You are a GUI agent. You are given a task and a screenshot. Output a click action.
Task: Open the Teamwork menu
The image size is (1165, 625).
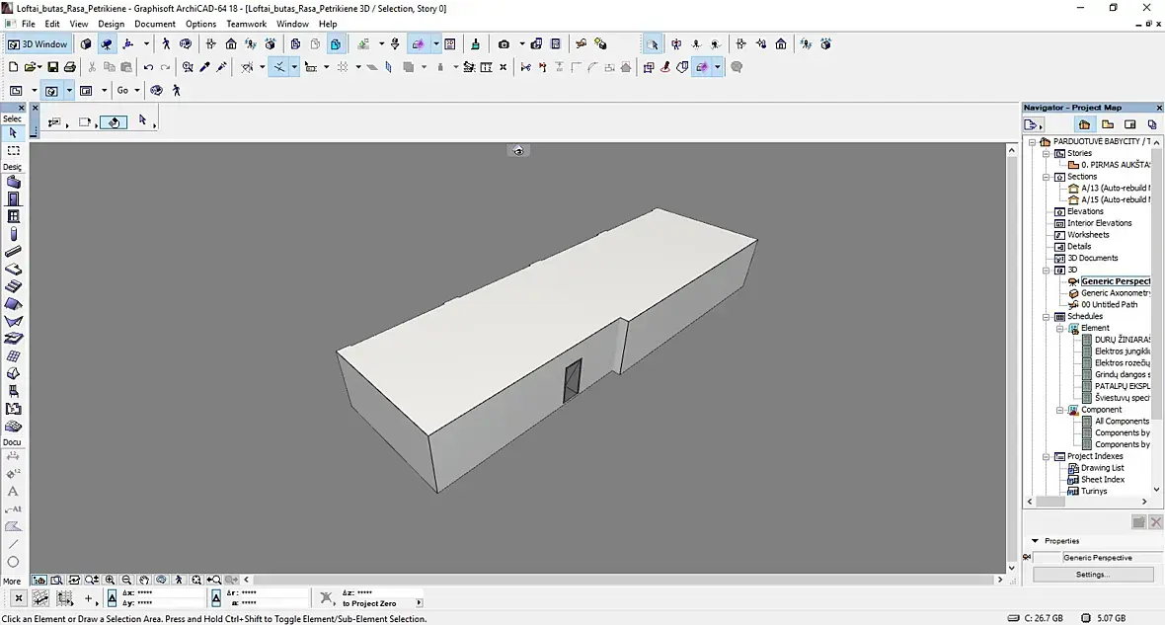pyautogui.click(x=246, y=24)
